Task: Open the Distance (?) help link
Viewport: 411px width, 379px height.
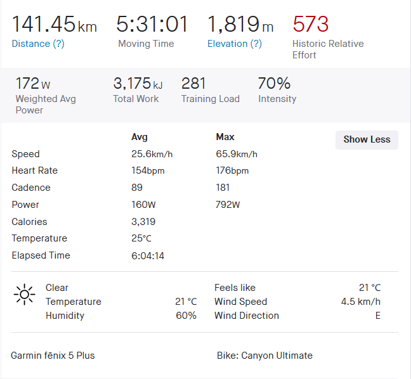Action: coord(38,44)
